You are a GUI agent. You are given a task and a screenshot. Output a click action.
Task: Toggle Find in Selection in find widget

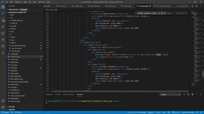pyautogui.click(x=183, y=13)
